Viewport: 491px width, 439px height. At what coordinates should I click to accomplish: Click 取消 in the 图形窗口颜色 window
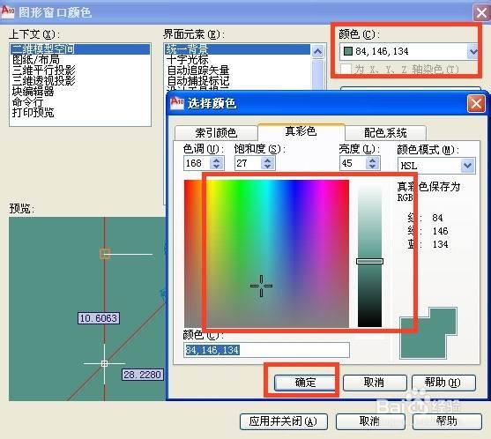click(x=370, y=421)
